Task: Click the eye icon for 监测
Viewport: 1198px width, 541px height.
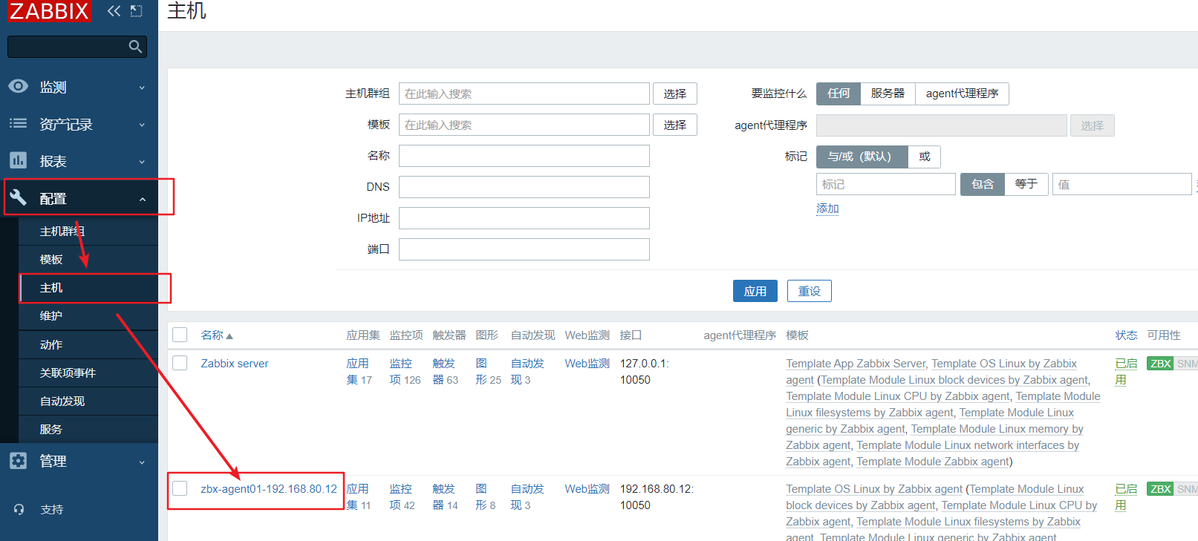Action: (19, 86)
